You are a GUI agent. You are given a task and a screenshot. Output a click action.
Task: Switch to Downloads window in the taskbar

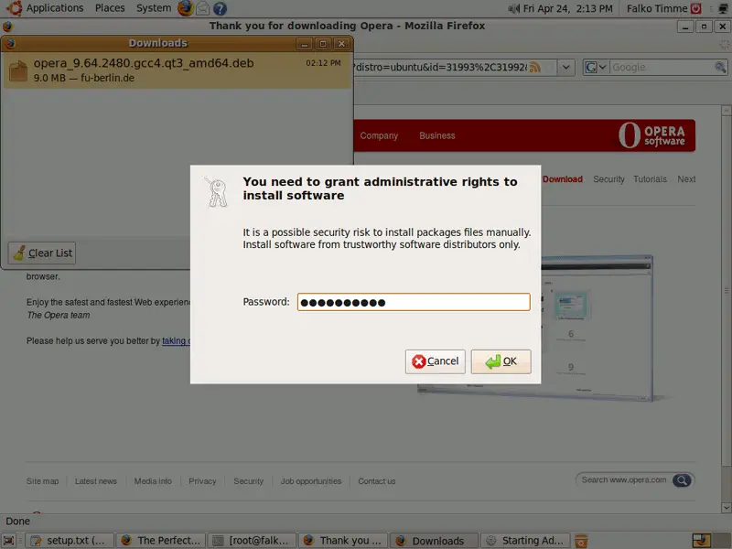[435, 541]
